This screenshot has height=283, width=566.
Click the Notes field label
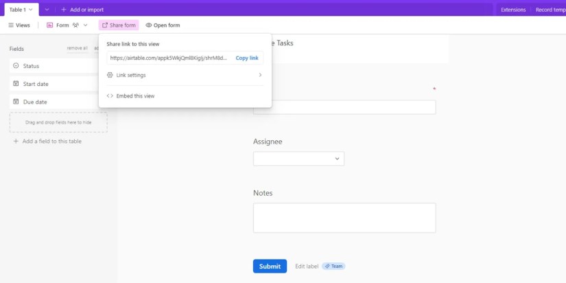(263, 193)
